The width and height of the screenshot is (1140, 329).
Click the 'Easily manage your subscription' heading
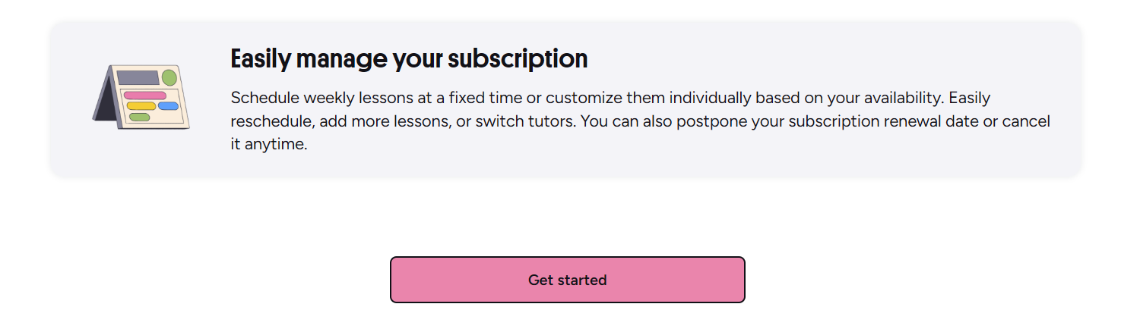(409, 59)
